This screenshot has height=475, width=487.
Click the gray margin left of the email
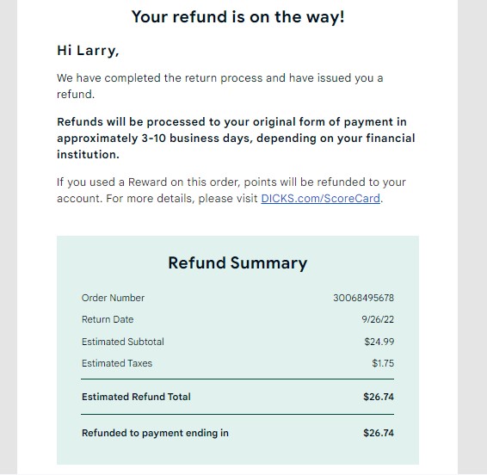click(9, 237)
